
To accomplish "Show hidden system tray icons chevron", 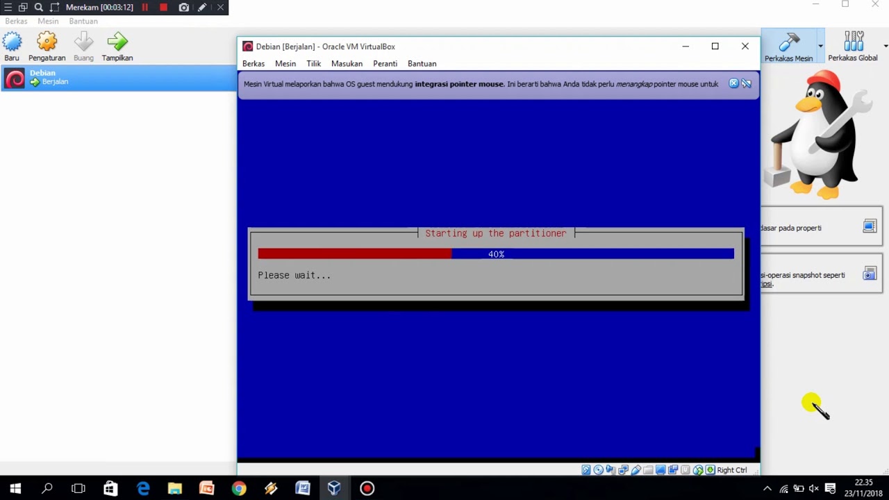I will [x=767, y=489].
